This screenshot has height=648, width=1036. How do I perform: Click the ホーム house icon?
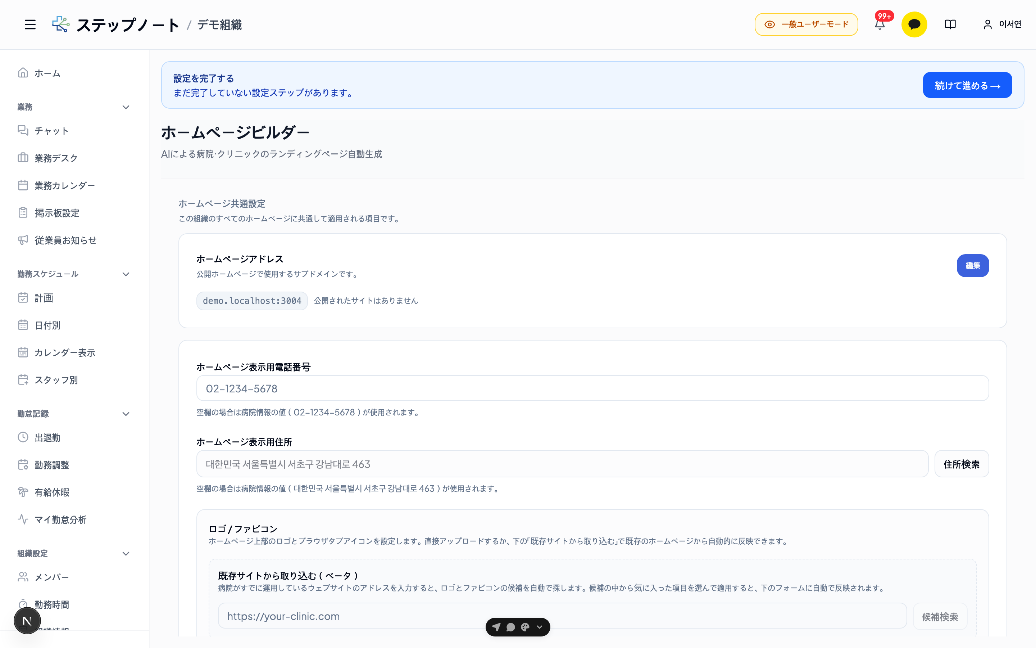(23, 73)
